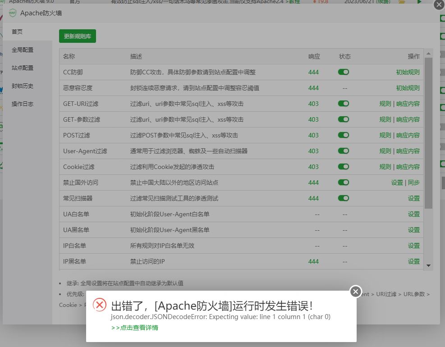Open 设置 for 禁止国外访问
The width and height of the screenshot is (445, 347).
(x=397, y=183)
